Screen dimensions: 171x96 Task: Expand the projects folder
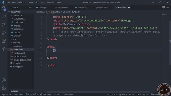coord(16,43)
